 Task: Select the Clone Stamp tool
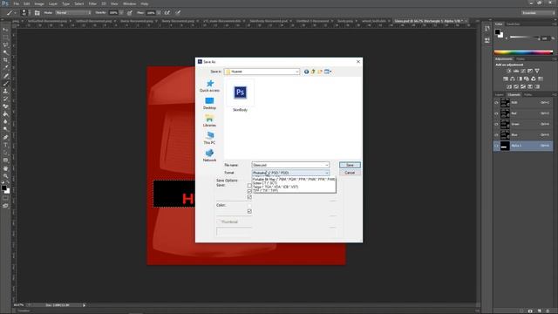point(5,91)
